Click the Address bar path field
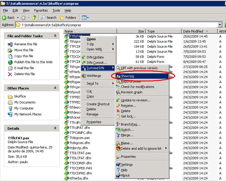The height and width of the screenshot is (181, 226). [x=117, y=25]
